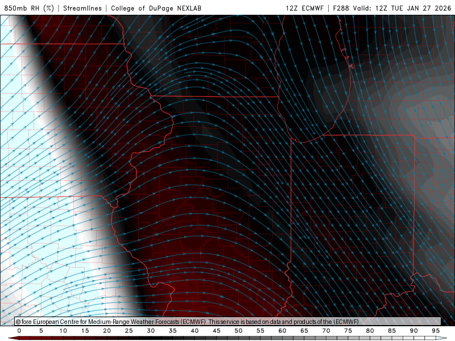The height and width of the screenshot is (341, 455).
Task: Click the '90' color scale label
Action: (414, 331)
